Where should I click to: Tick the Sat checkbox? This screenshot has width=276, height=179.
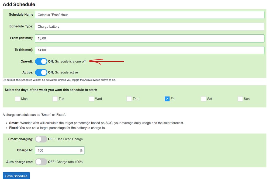tap(203, 99)
